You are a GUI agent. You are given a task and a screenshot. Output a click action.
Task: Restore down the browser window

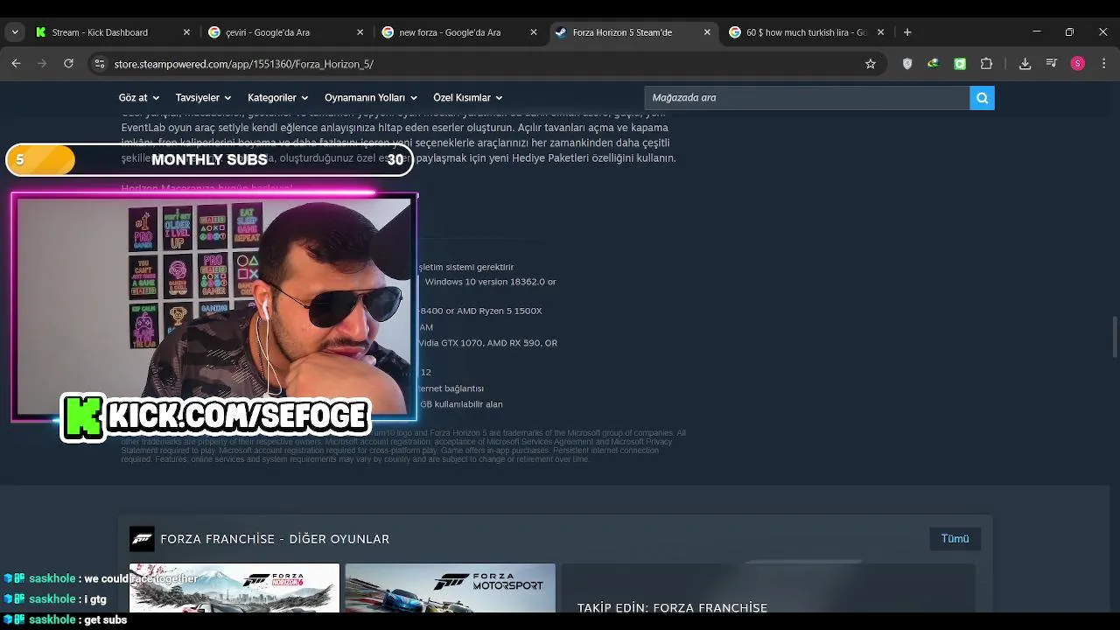click(1069, 32)
